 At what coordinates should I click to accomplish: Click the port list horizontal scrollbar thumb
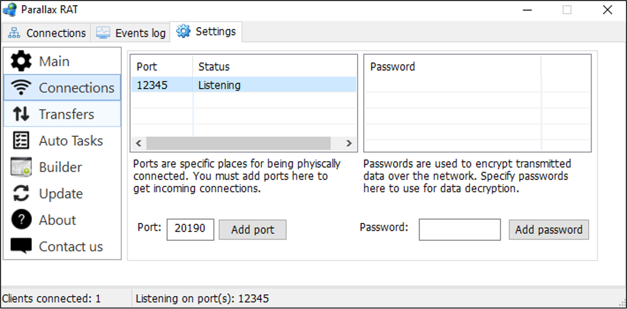(x=238, y=143)
